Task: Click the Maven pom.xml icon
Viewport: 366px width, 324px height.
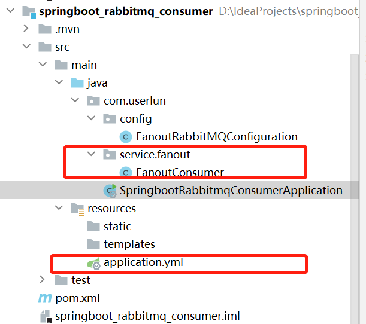Action: coord(45,298)
